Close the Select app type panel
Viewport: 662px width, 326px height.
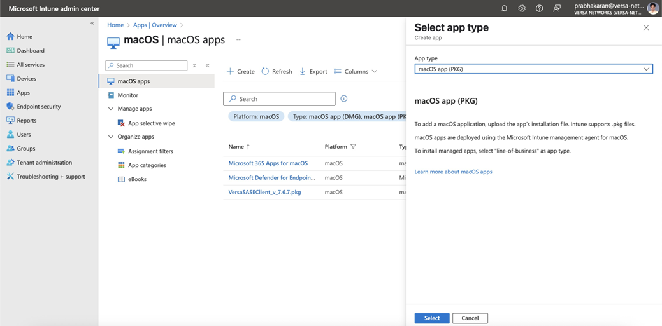tap(646, 27)
